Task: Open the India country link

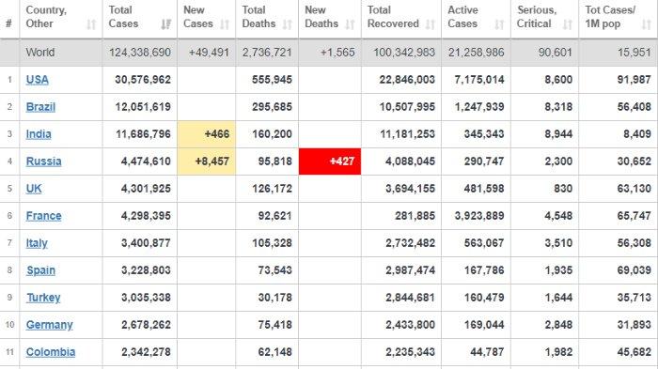Action: [39, 134]
